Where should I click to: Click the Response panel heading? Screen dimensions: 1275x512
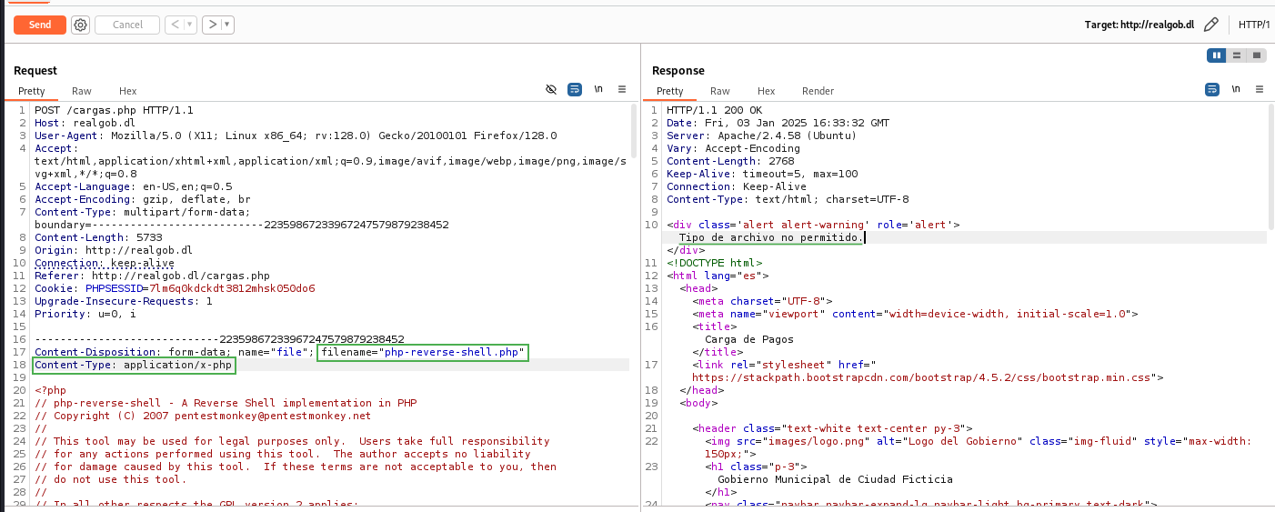coord(678,70)
